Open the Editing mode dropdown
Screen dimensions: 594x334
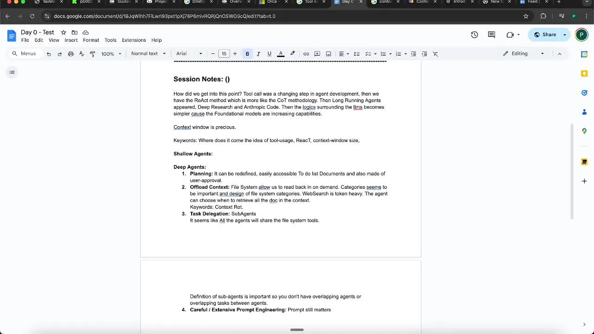pos(524,54)
